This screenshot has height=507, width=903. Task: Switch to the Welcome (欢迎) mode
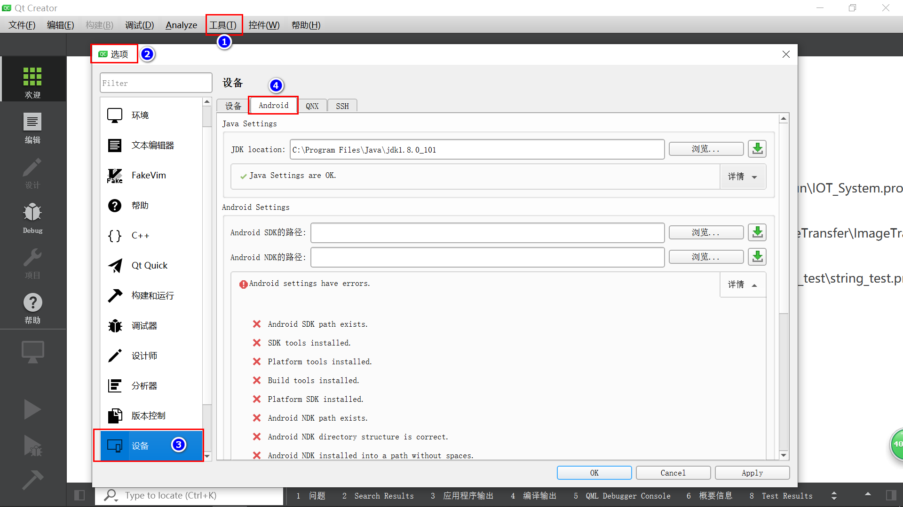32,82
